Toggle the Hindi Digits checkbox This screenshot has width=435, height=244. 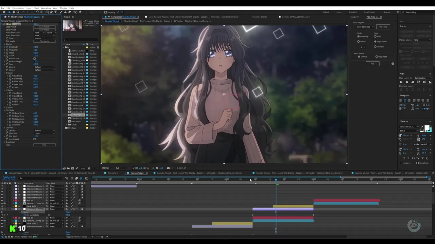(417, 163)
